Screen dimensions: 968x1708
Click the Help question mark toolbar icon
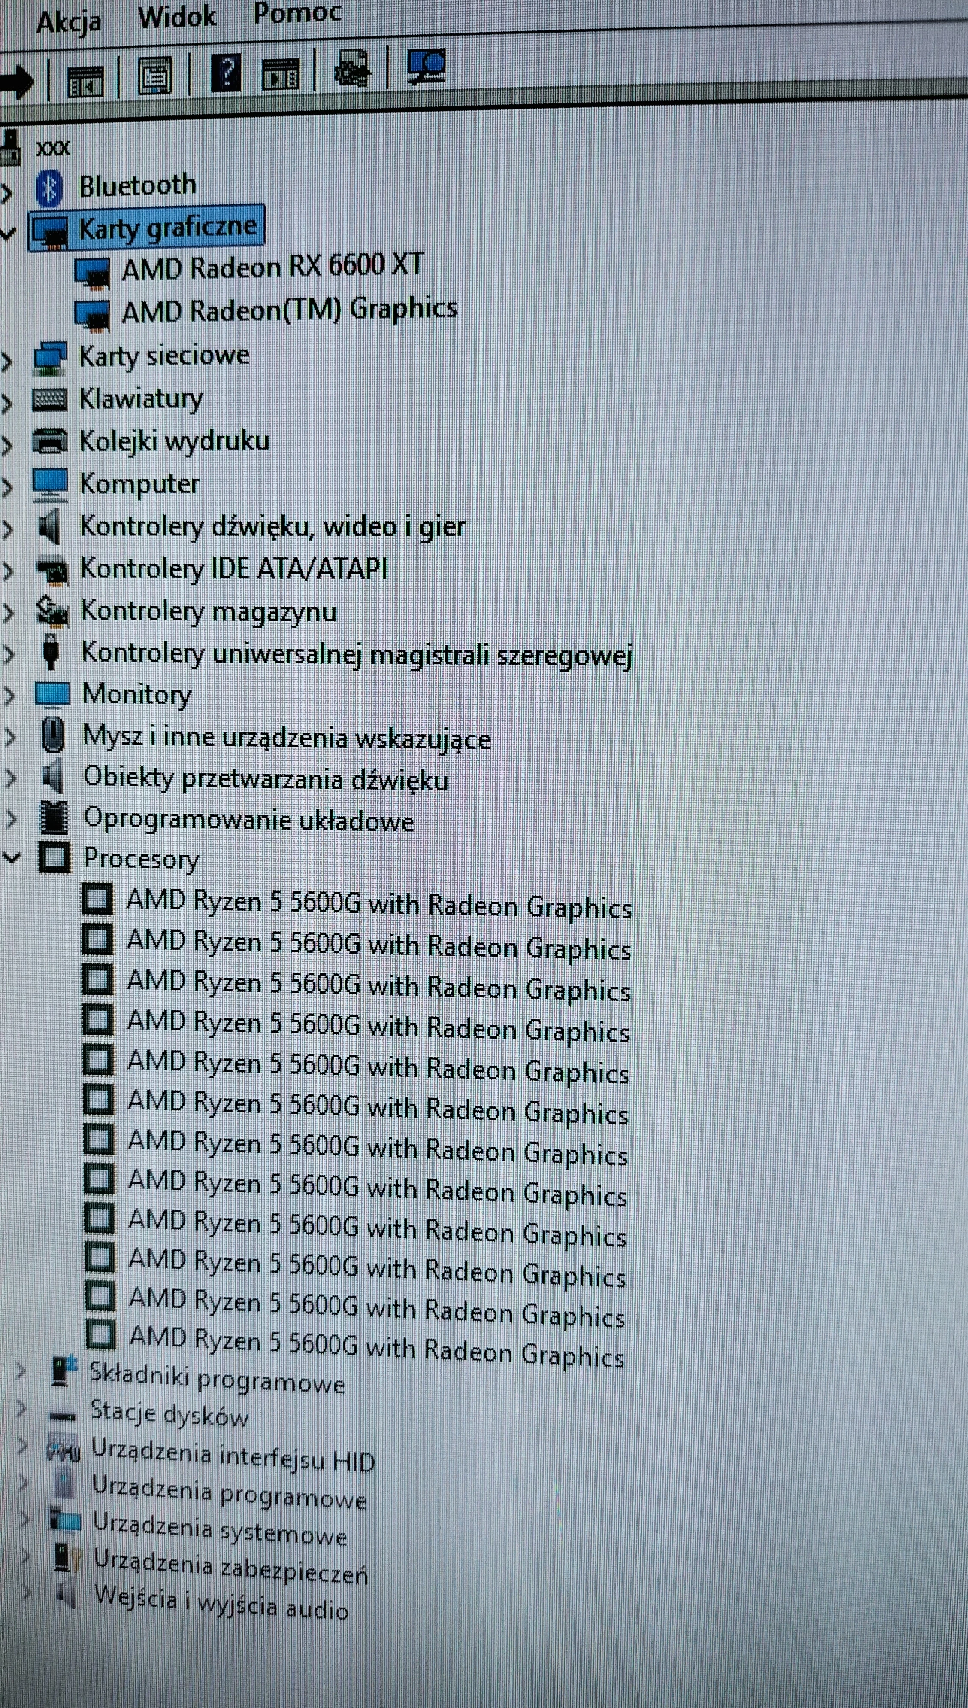[225, 73]
